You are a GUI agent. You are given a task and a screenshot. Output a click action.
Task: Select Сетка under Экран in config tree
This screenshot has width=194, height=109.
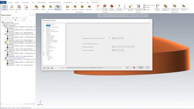point(49,57)
